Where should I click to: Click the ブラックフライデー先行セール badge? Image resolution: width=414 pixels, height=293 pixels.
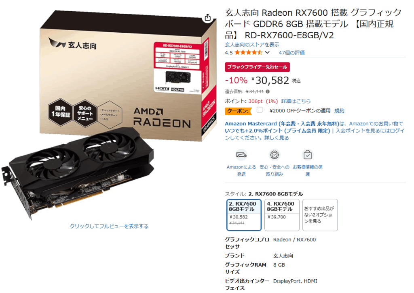(x=257, y=67)
